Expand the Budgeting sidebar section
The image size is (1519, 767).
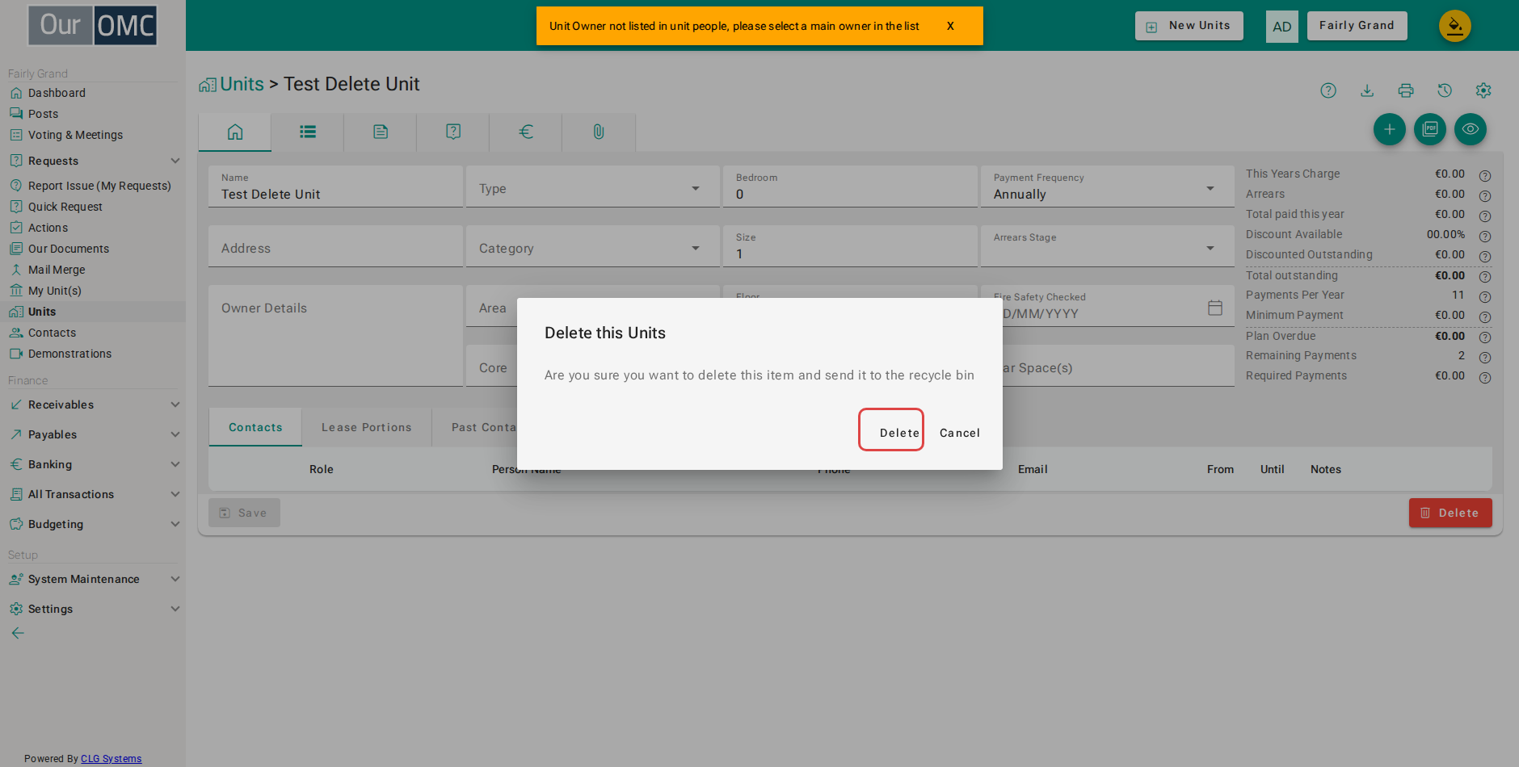click(93, 524)
